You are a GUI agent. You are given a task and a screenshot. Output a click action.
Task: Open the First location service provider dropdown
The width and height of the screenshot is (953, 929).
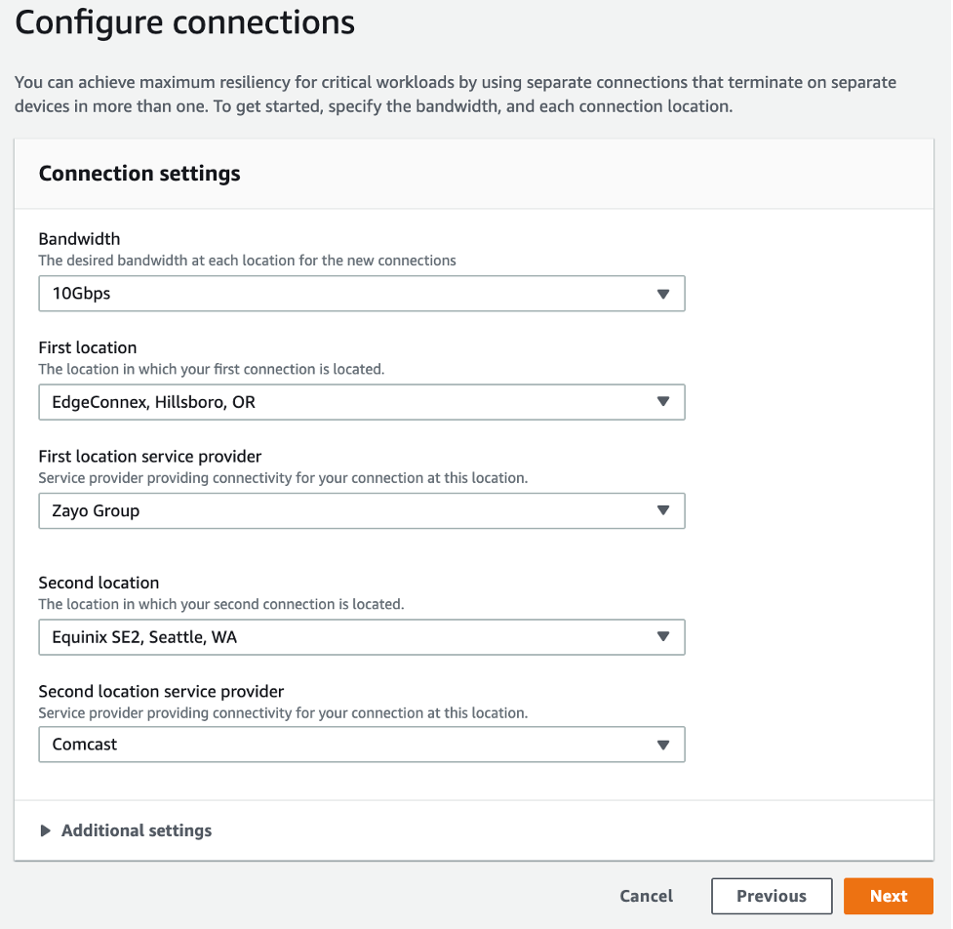pyautogui.click(x=361, y=510)
